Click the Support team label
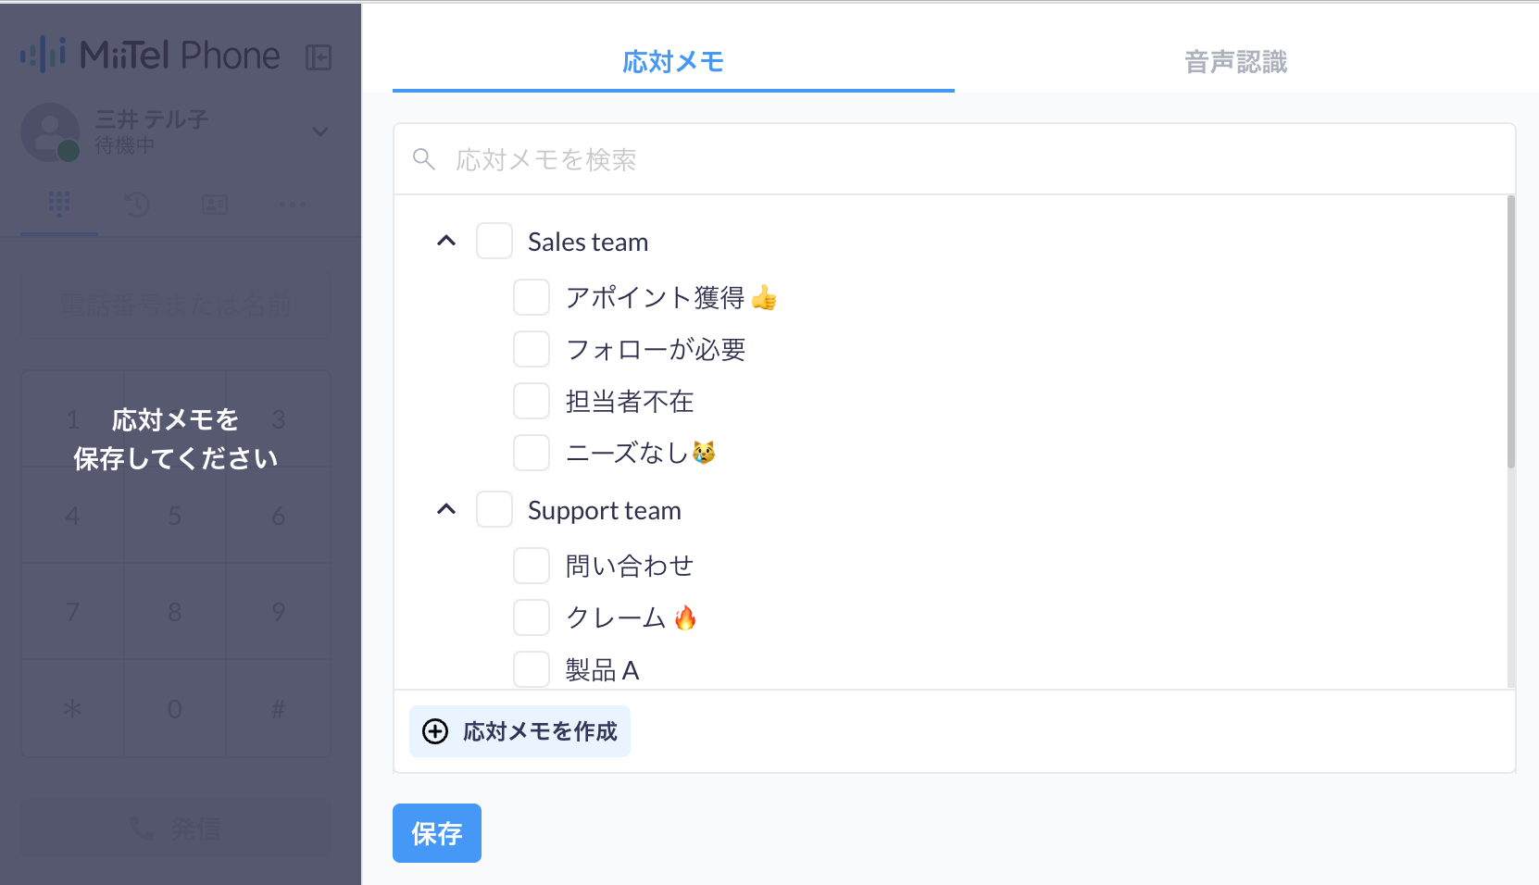This screenshot has height=885, width=1539. (605, 511)
